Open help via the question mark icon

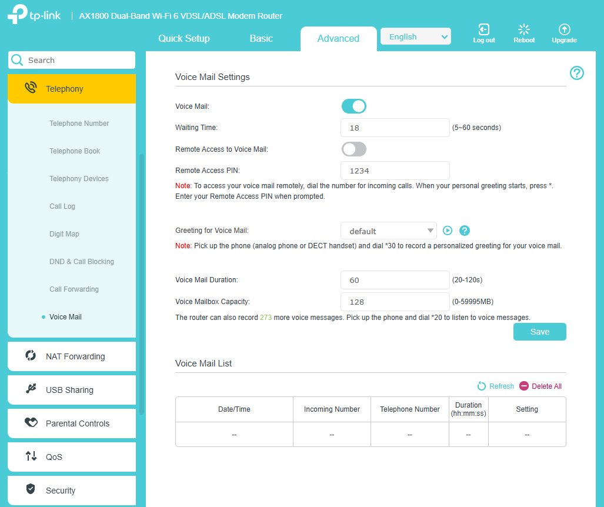pos(576,73)
